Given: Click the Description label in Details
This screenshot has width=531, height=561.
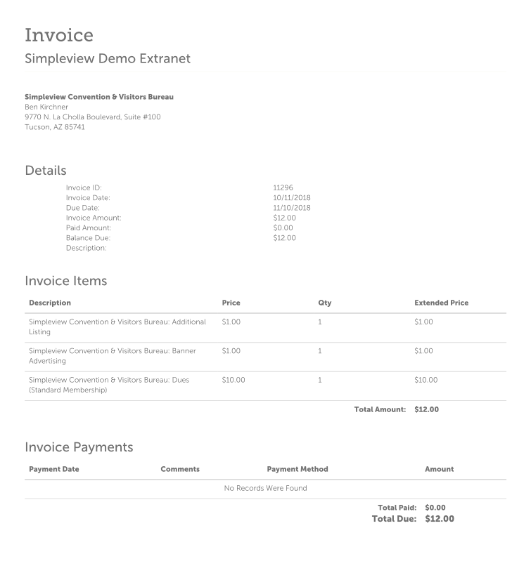Looking at the screenshot, I should click(x=86, y=248).
